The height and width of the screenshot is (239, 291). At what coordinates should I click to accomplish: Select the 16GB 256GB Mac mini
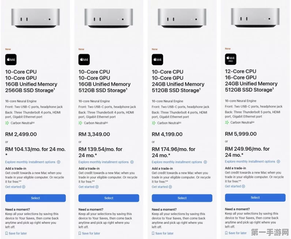tap(35, 198)
